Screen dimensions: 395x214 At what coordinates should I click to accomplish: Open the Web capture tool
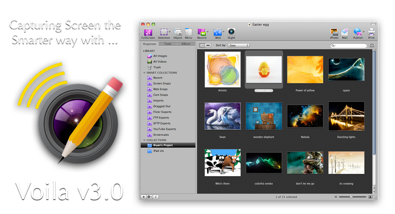(218, 34)
